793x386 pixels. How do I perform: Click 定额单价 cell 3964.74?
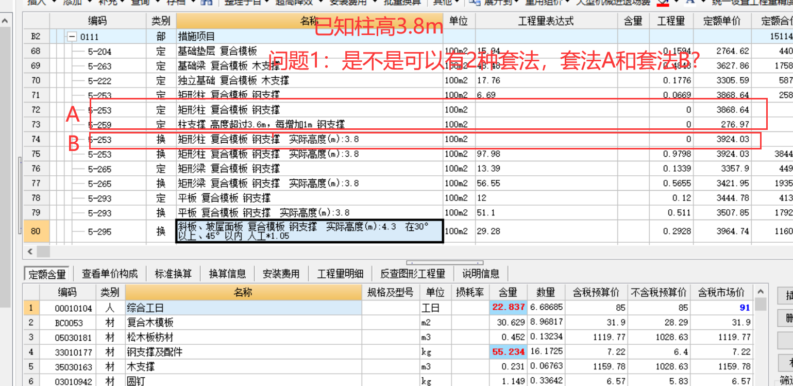pos(722,231)
